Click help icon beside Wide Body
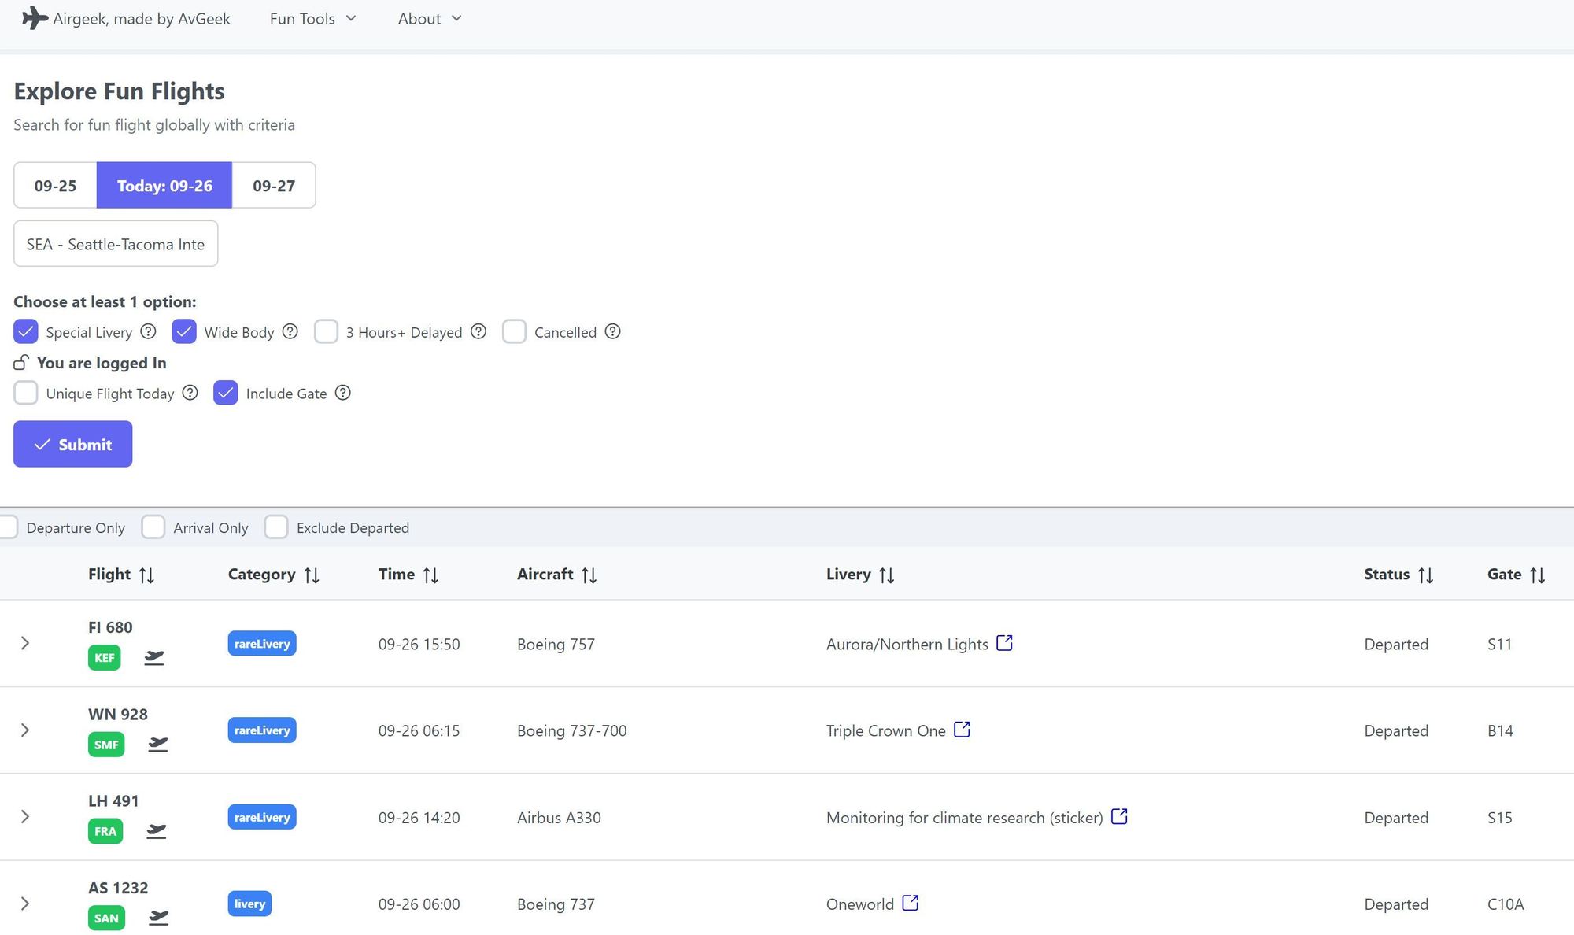This screenshot has height=935, width=1574. 290,331
